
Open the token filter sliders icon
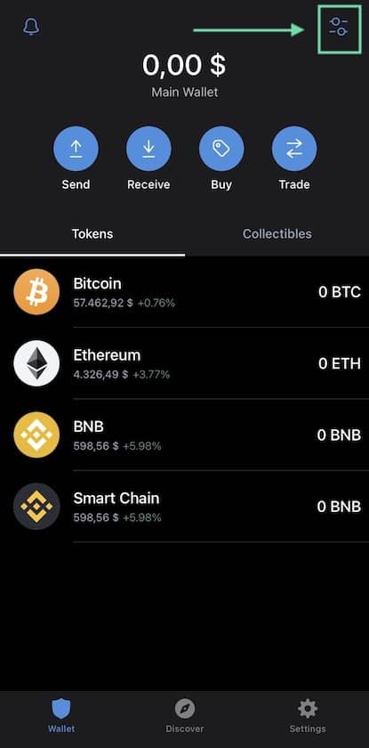339,27
